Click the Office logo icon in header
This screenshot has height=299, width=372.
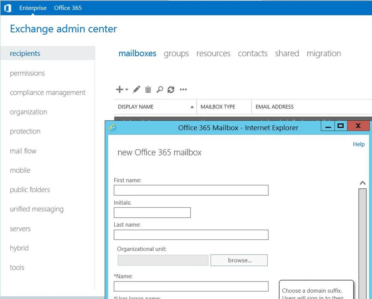[x=7, y=8]
